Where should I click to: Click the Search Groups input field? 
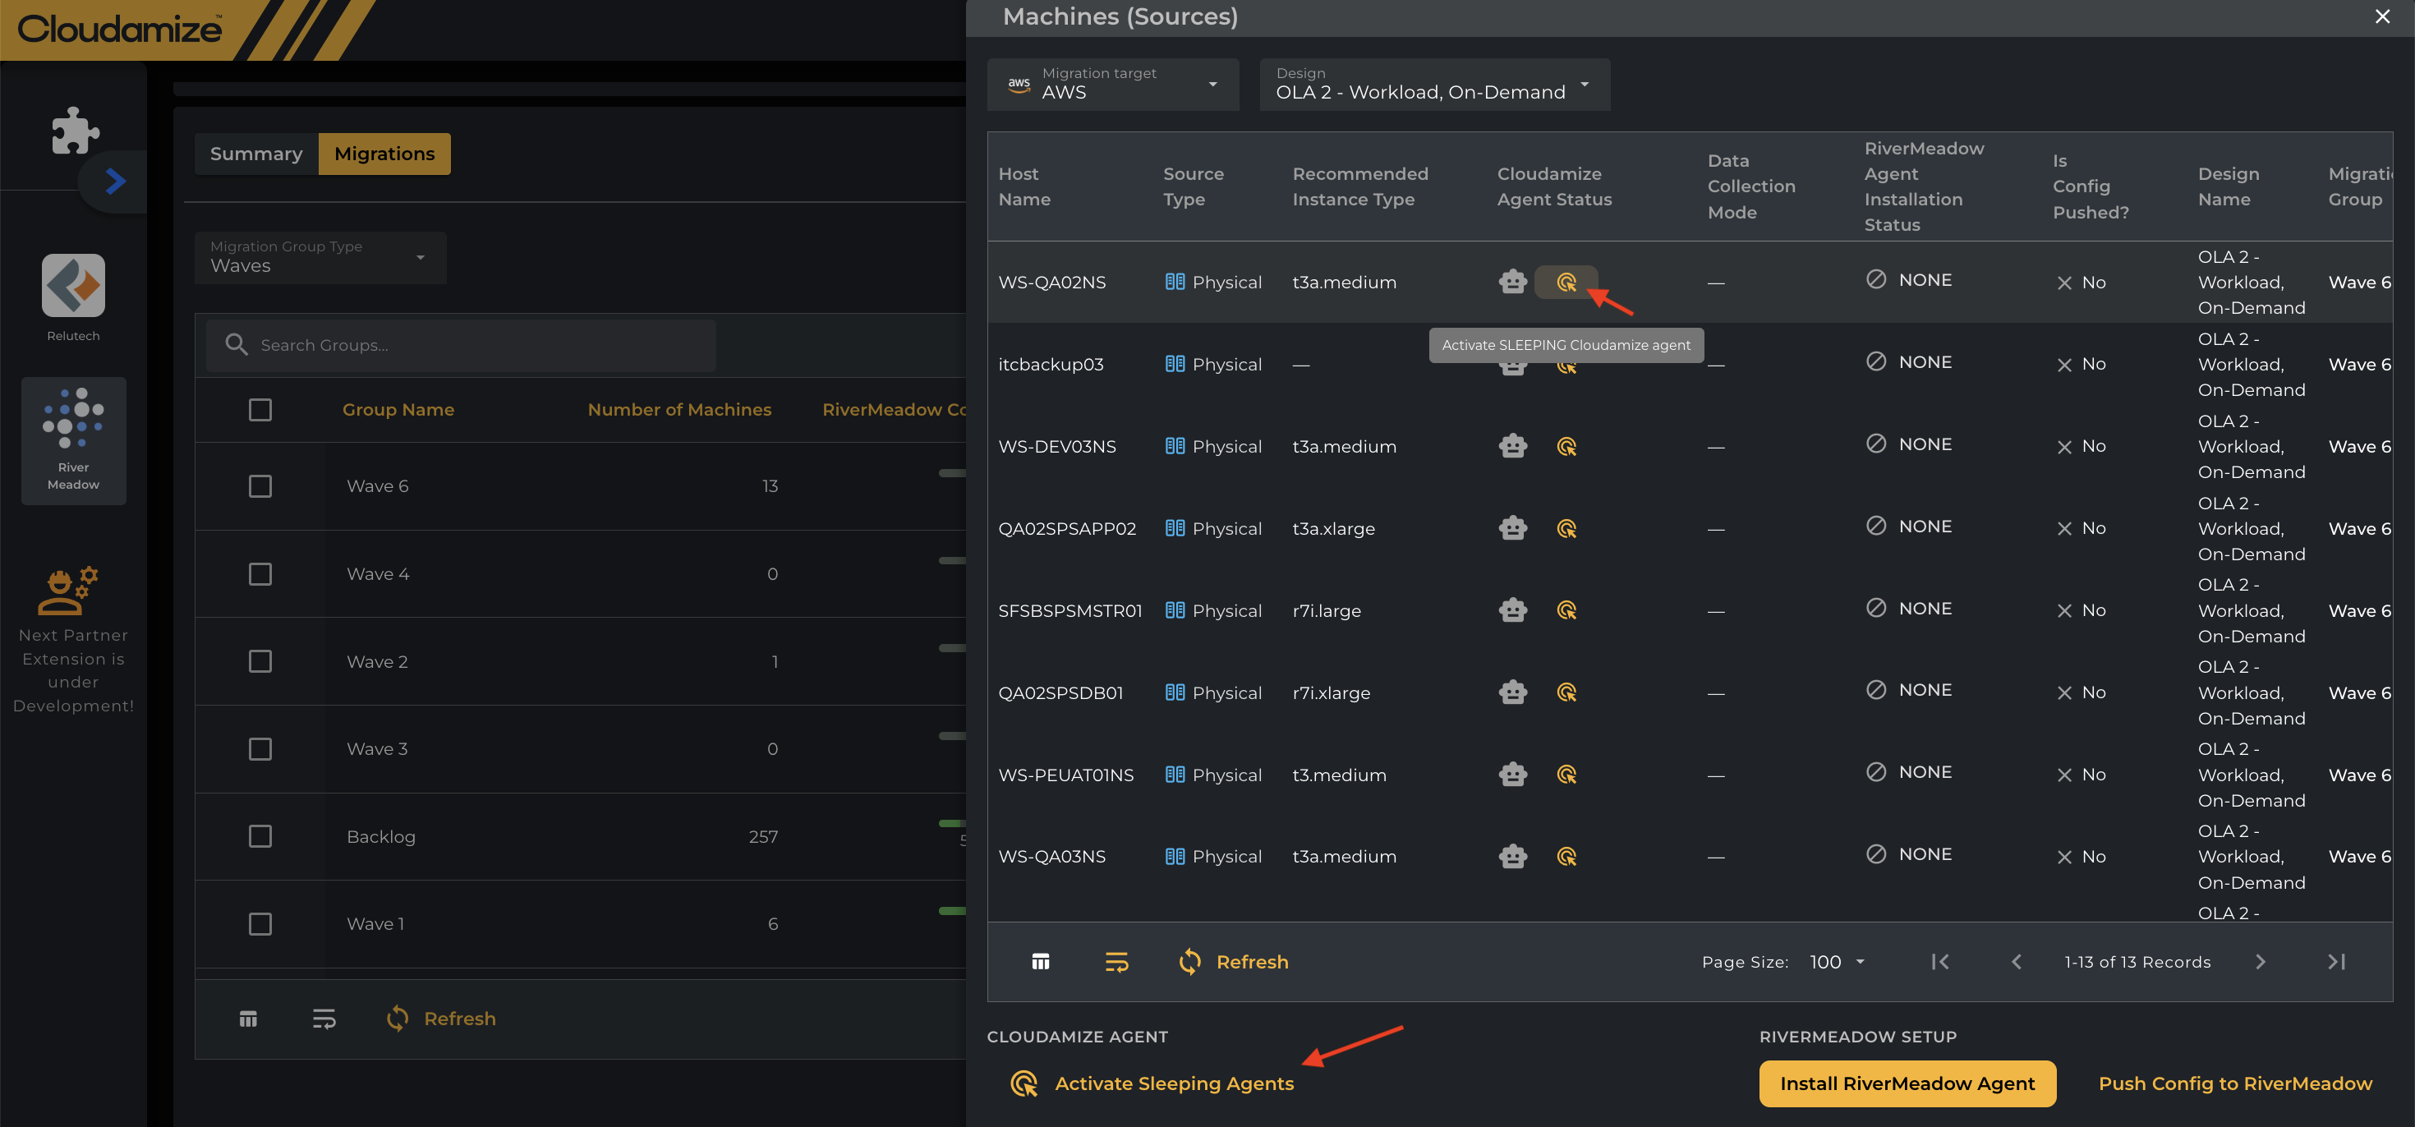[x=462, y=345]
